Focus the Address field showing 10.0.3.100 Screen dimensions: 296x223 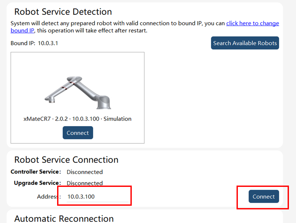pyautogui.click(x=98, y=197)
